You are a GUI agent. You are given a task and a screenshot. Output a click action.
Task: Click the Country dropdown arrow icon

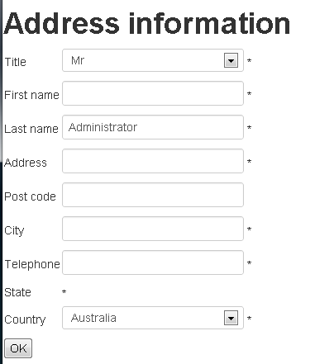coord(231,318)
